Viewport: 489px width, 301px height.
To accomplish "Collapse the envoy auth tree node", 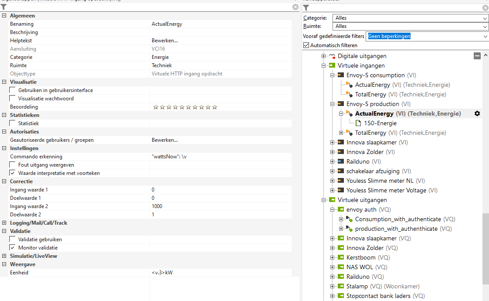I will click(332, 209).
